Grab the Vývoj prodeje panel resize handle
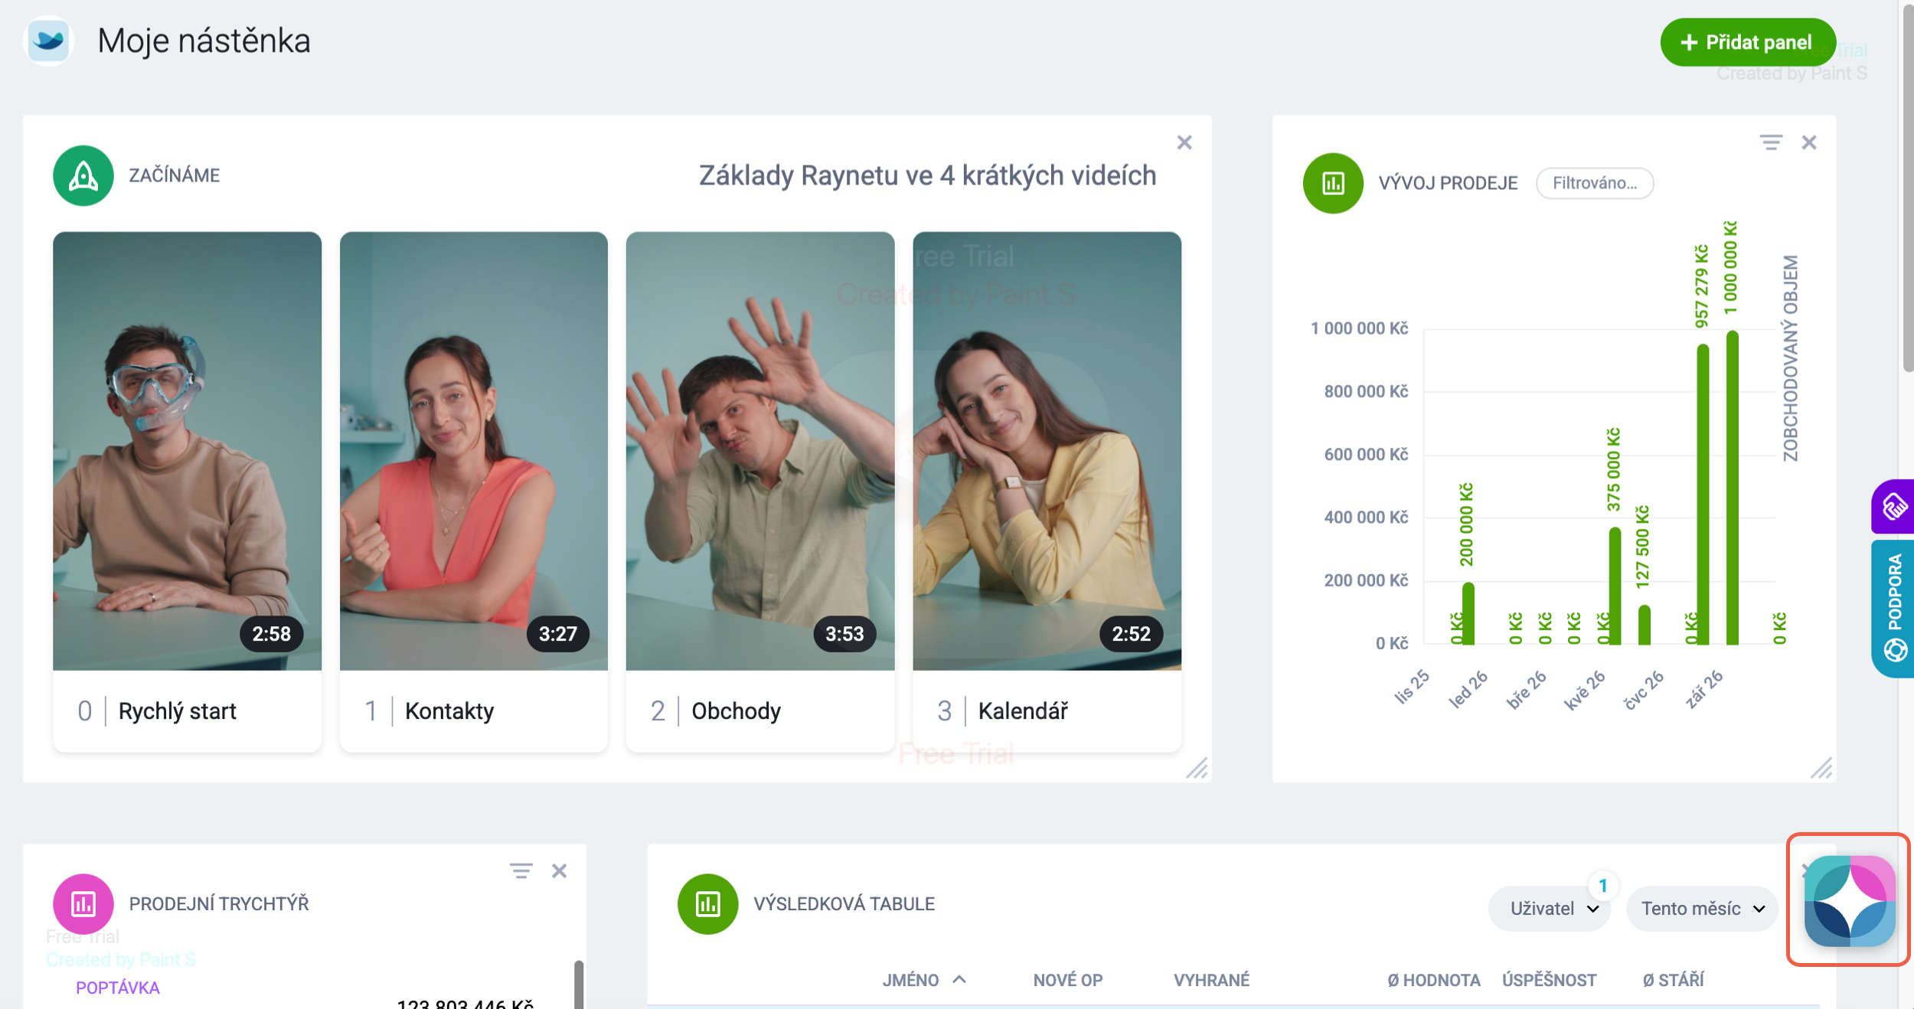This screenshot has height=1009, width=1914. 1822,768
